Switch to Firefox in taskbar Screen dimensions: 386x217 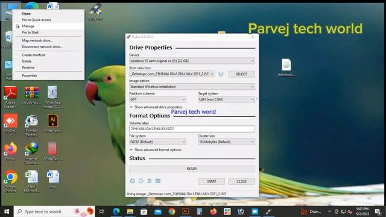[213, 212]
